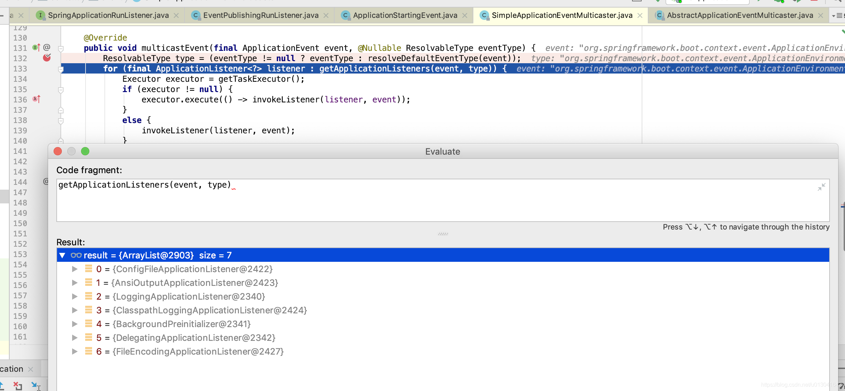The width and height of the screenshot is (845, 391).
Task: Expand LoggingApplicationListener entry
Action: (75, 297)
